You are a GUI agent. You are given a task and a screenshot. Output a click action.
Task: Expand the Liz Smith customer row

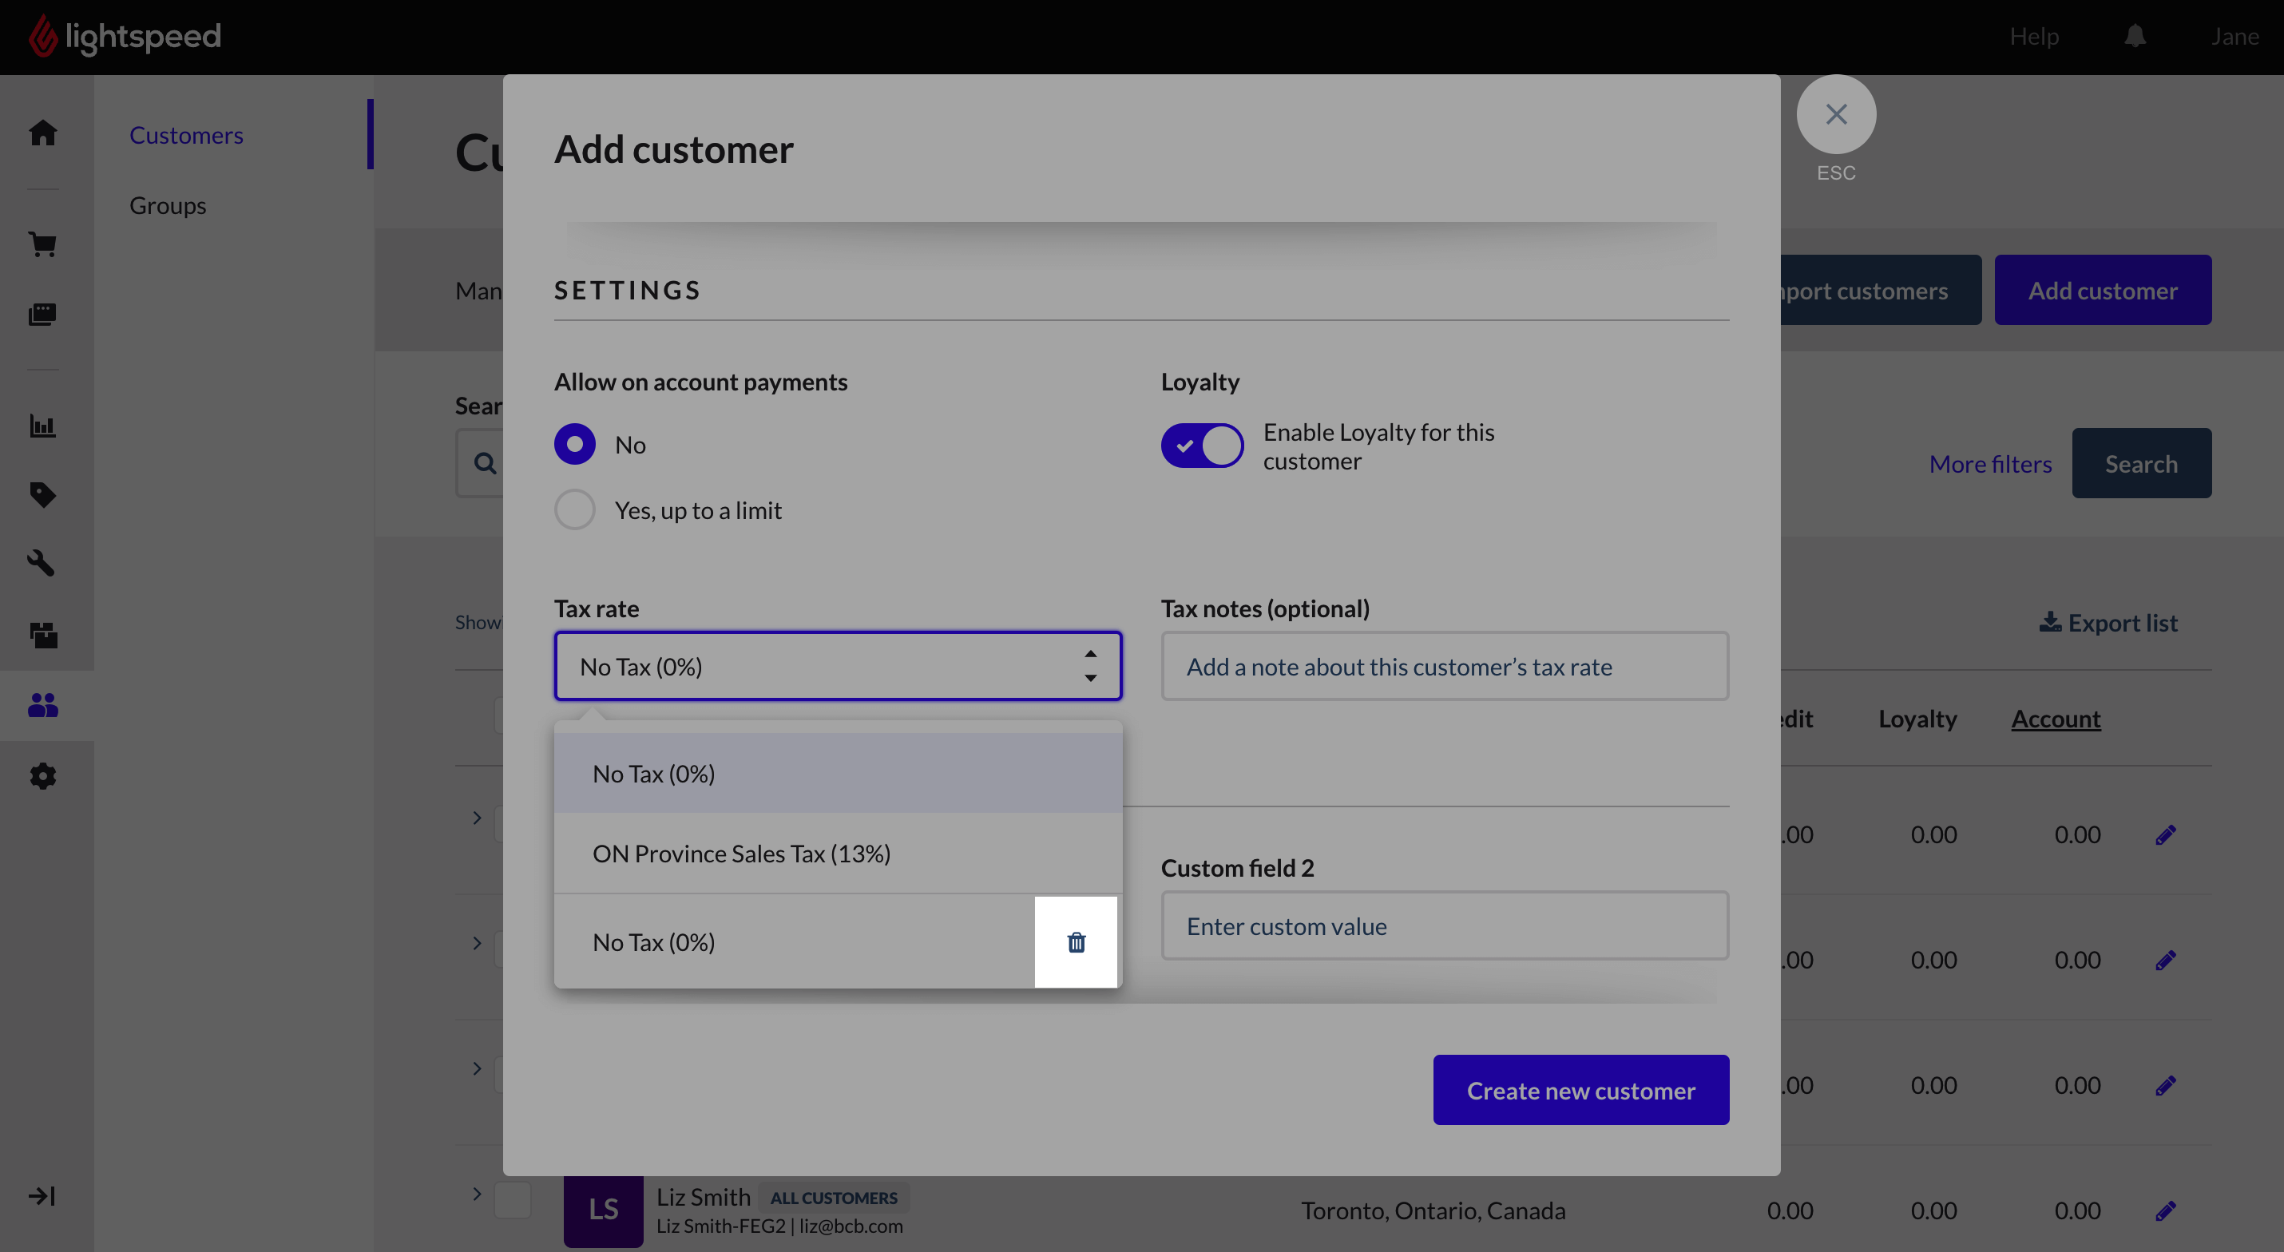click(x=475, y=1195)
